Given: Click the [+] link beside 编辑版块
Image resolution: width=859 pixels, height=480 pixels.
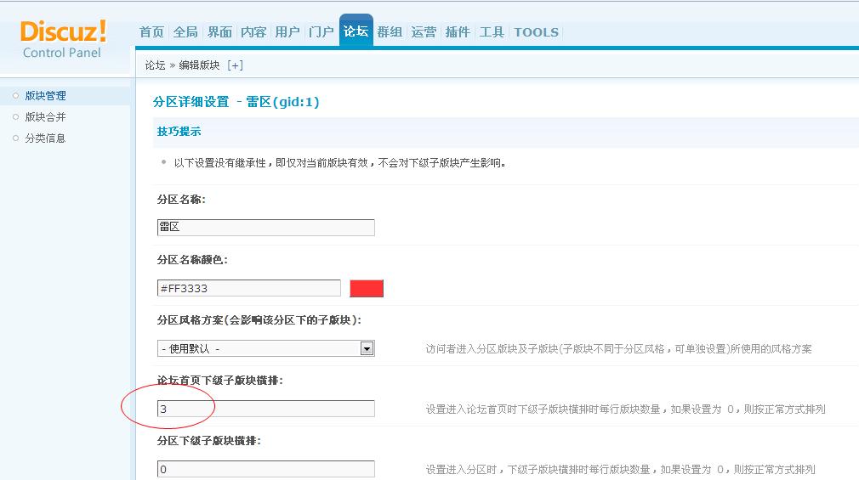Looking at the screenshot, I should click(x=235, y=65).
